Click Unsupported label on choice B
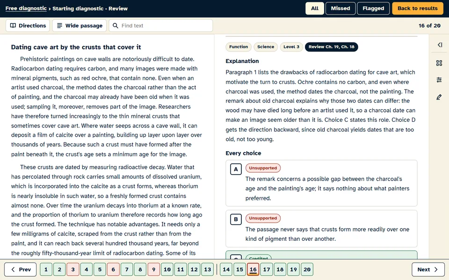The width and height of the screenshot is (449, 280). pos(263,218)
